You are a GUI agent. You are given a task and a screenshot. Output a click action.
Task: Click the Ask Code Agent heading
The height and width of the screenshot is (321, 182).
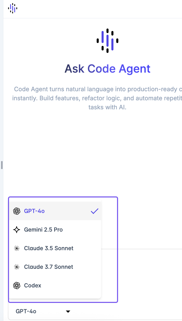pos(107,69)
